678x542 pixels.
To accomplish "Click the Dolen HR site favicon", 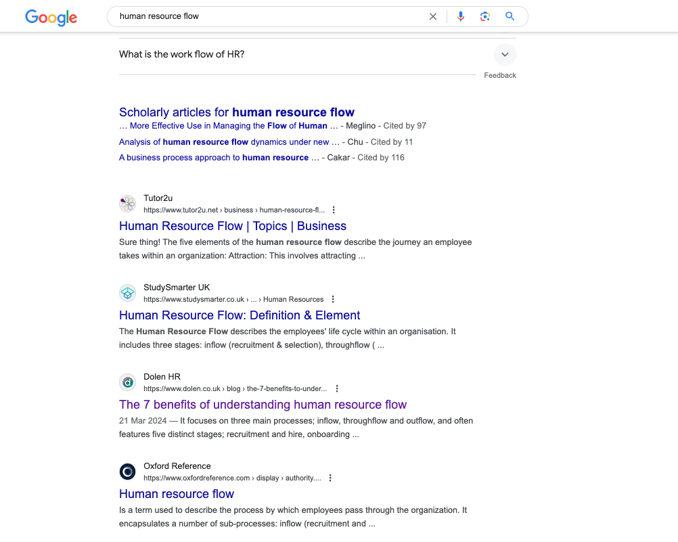I will tap(128, 382).
